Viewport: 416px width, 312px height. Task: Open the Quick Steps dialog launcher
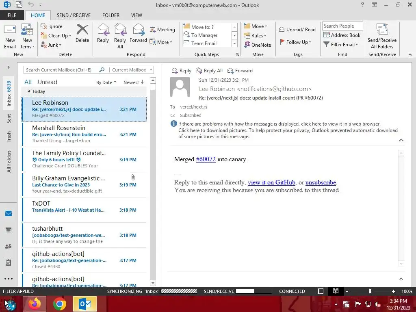pos(237,55)
